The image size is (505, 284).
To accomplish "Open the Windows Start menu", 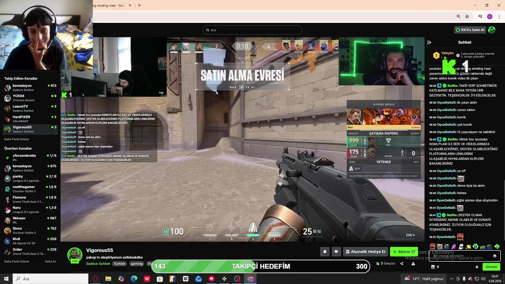I will [x=6, y=279].
